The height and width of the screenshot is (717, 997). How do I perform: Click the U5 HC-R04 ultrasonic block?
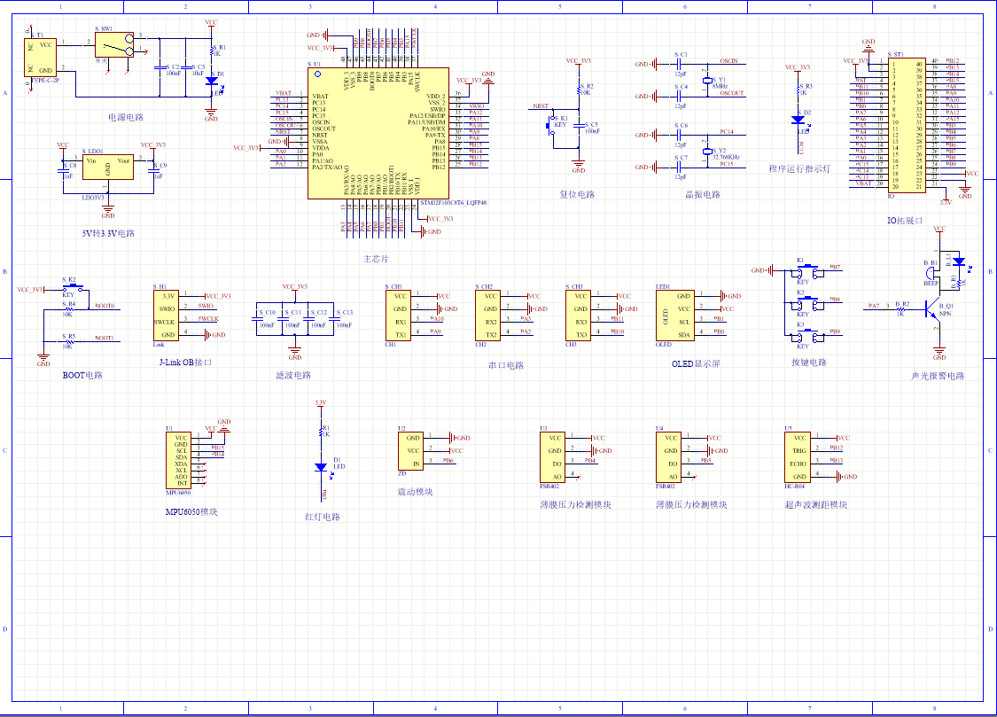pos(798,457)
